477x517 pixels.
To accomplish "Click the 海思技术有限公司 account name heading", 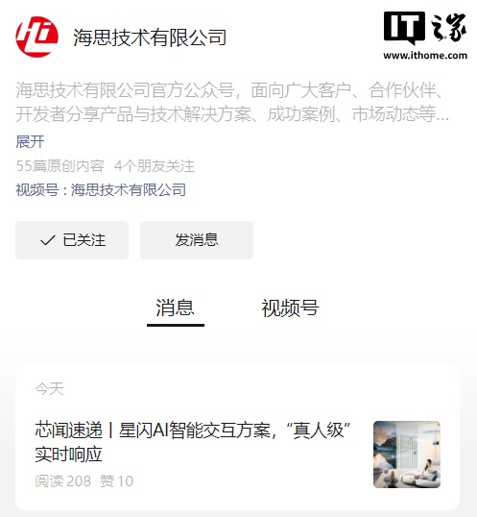I will coord(150,37).
